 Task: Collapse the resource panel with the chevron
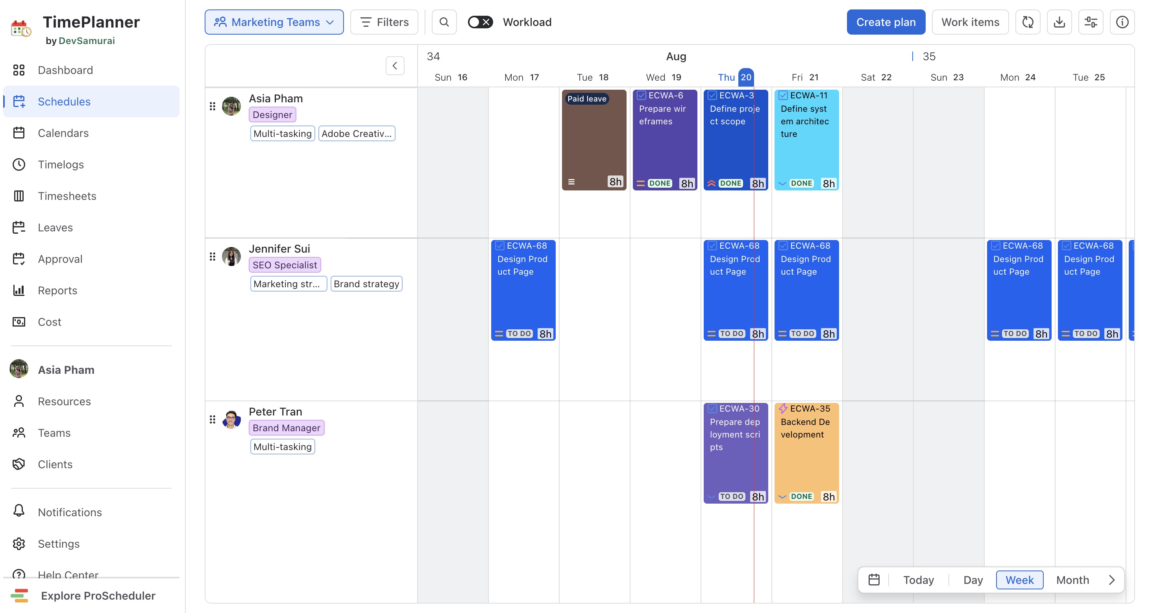[395, 66]
